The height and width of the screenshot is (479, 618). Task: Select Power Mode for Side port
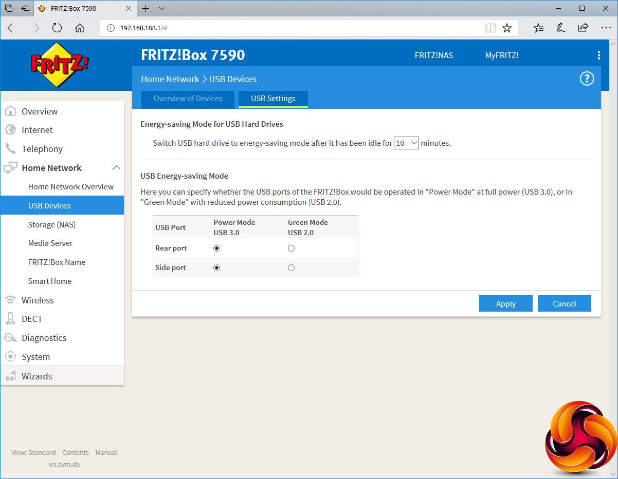tap(216, 267)
